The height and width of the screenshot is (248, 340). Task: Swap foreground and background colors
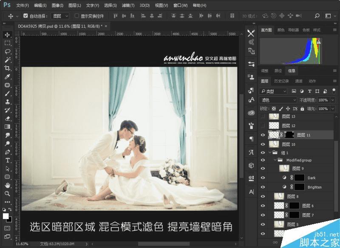10,209
